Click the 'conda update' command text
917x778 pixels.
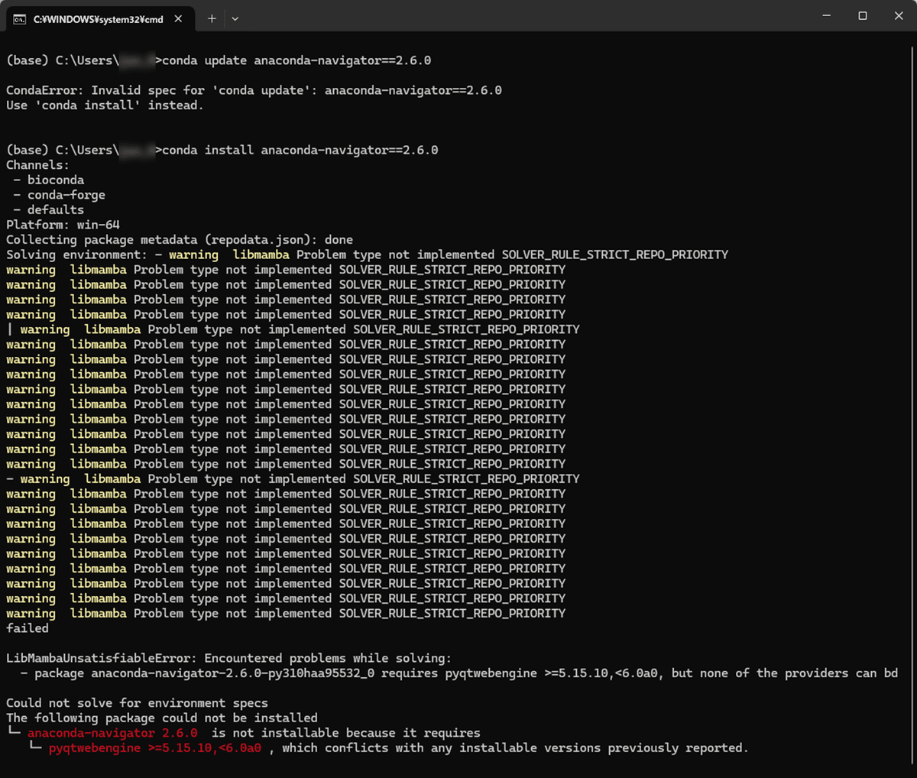point(296,60)
